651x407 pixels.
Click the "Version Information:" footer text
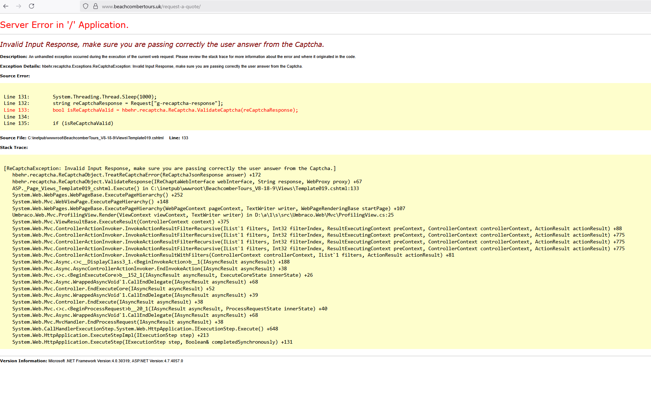point(24,361)
